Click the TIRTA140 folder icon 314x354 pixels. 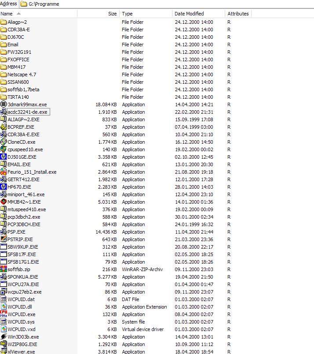click(x=4, y=97)
